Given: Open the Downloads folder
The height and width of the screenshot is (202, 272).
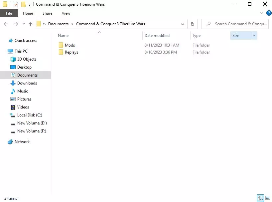Looking at the screenshot, I should (27, 83).
